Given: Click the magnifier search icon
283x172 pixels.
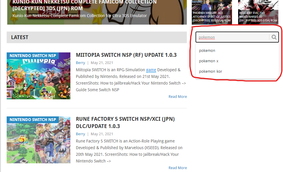Looking at the screenshot, I should [274, 37].
